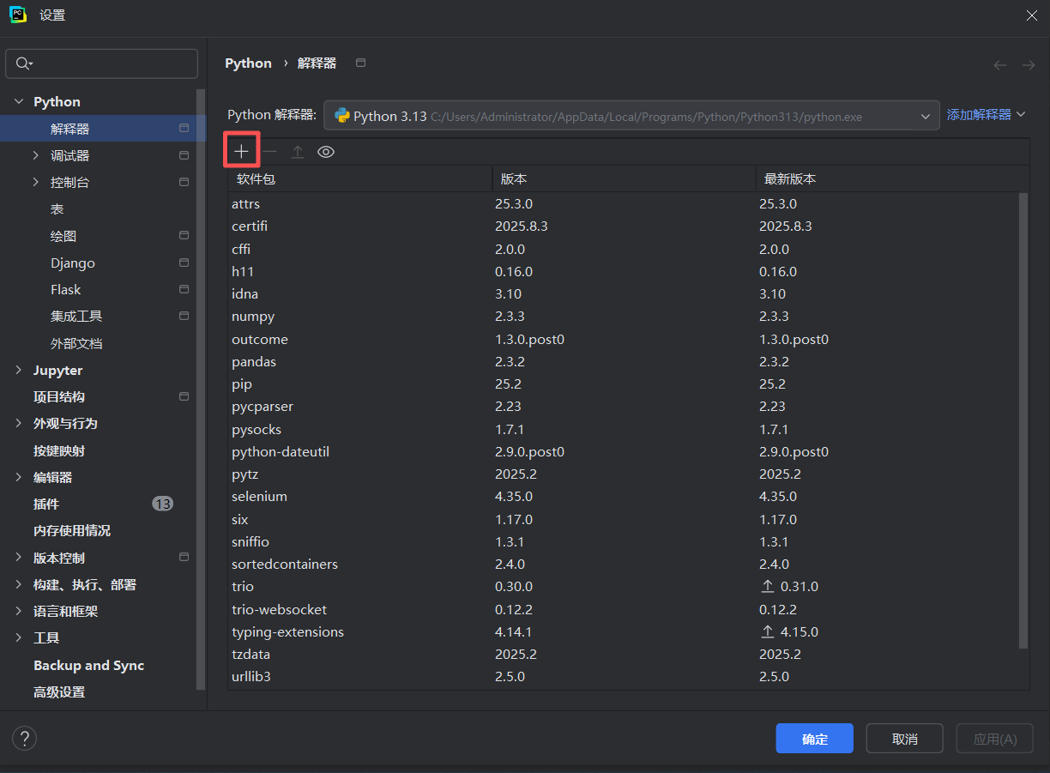Sort by 版本 column header
Viewport: 1050px width, 773px height.
(x=624, y=179)
